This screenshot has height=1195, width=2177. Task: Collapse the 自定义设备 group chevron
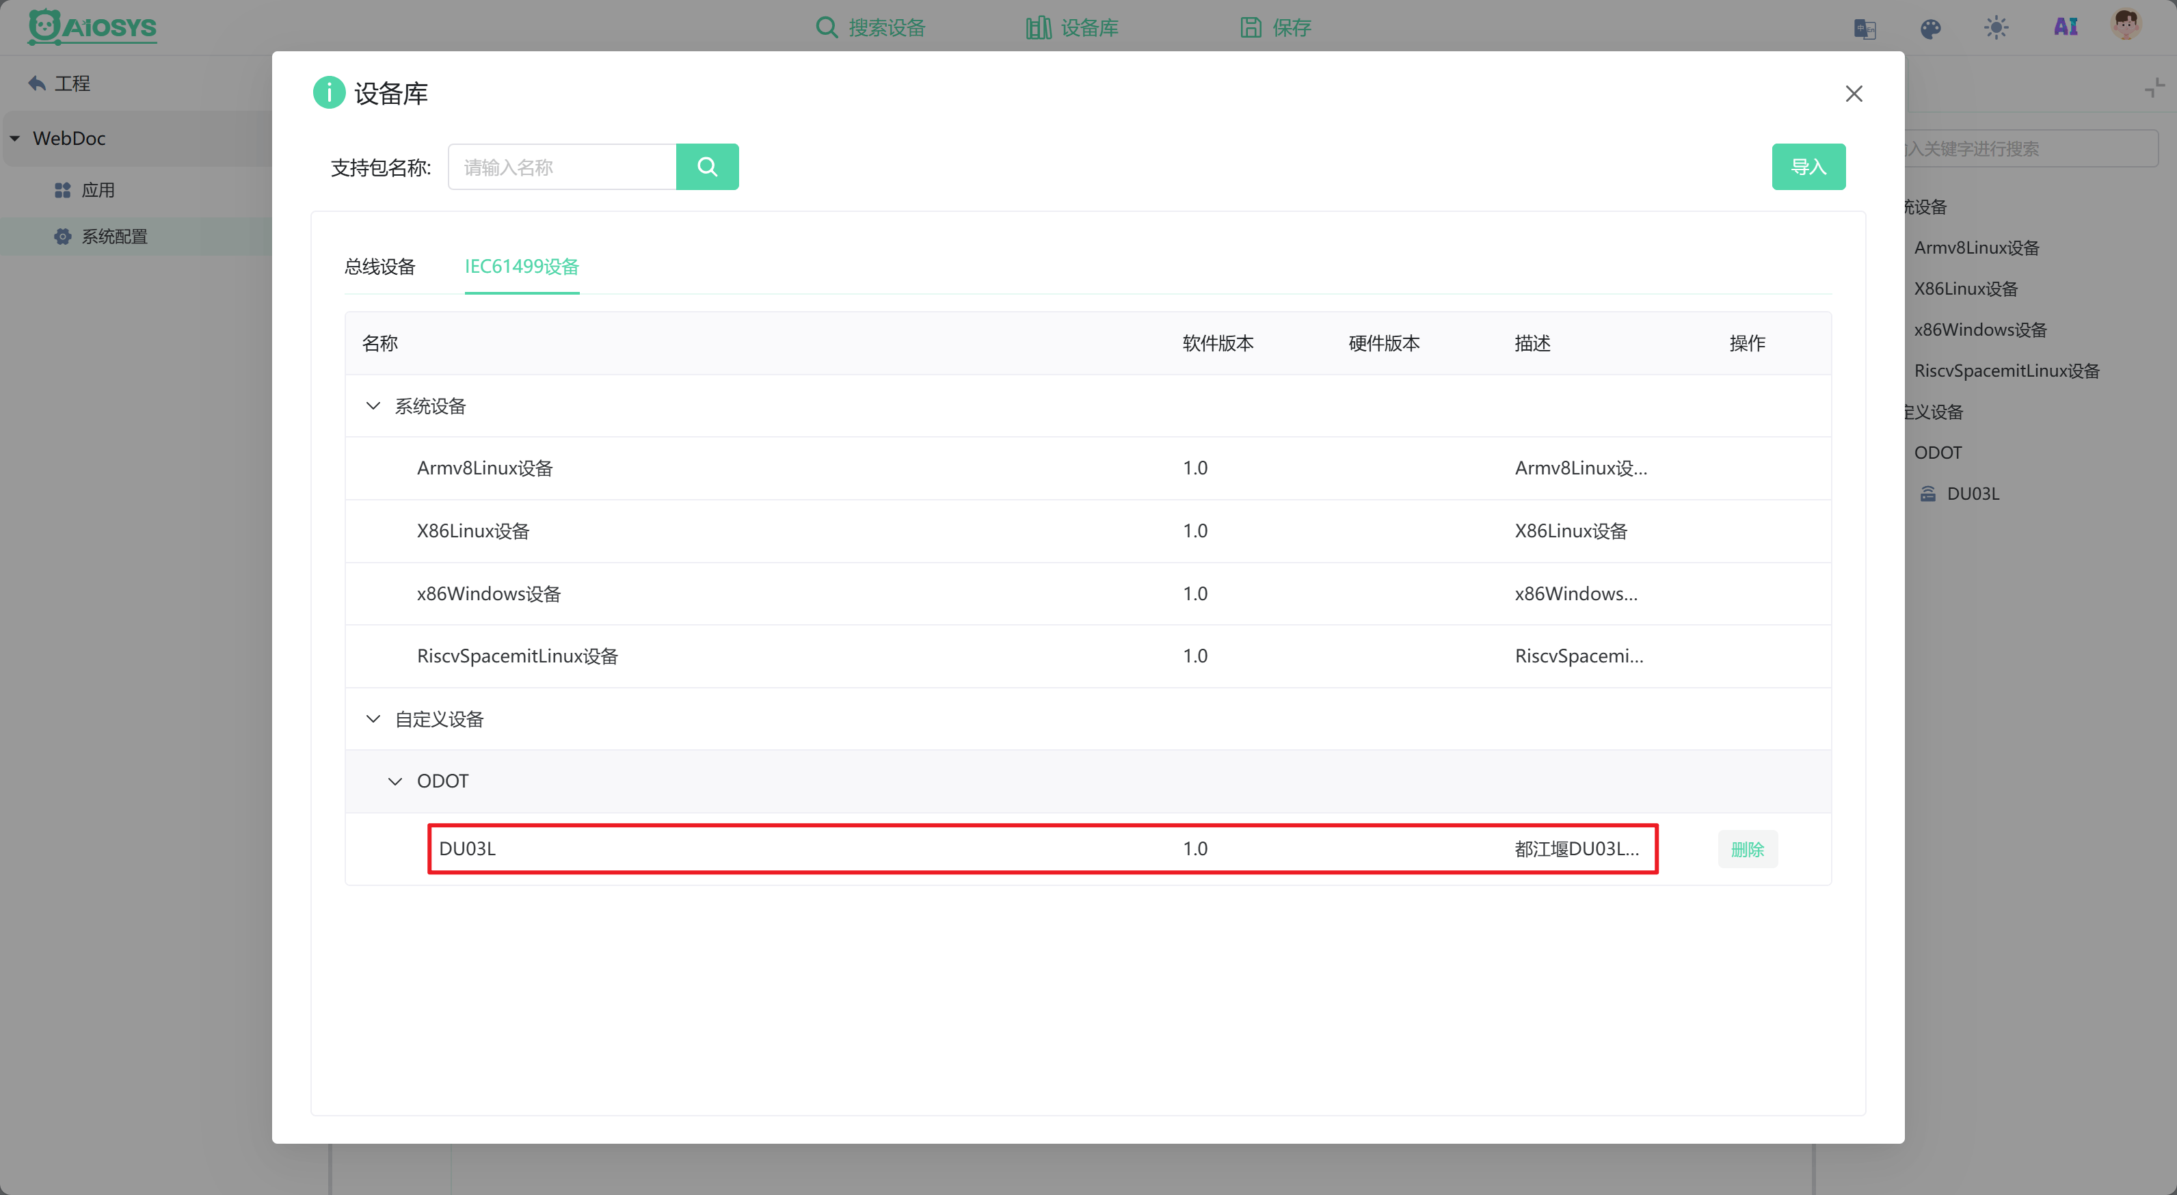(373, 719)
